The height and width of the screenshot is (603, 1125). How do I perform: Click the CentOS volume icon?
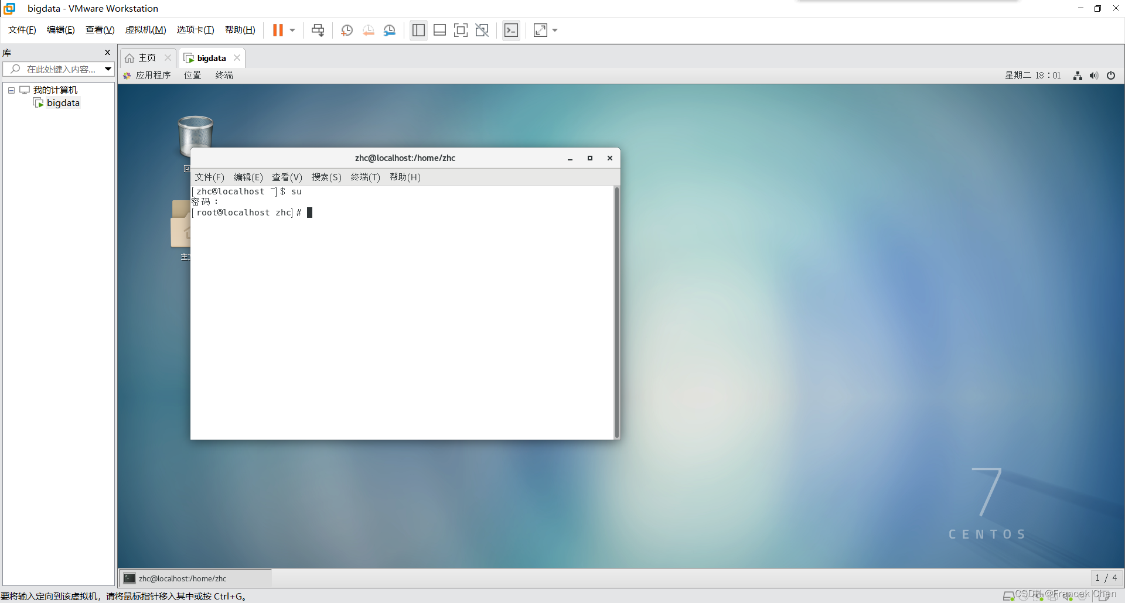(x=1094, y=75)
